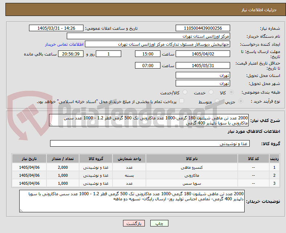Click the general need description text area
The width and height of the screenshot is (286, 233).
click(149, 120)
